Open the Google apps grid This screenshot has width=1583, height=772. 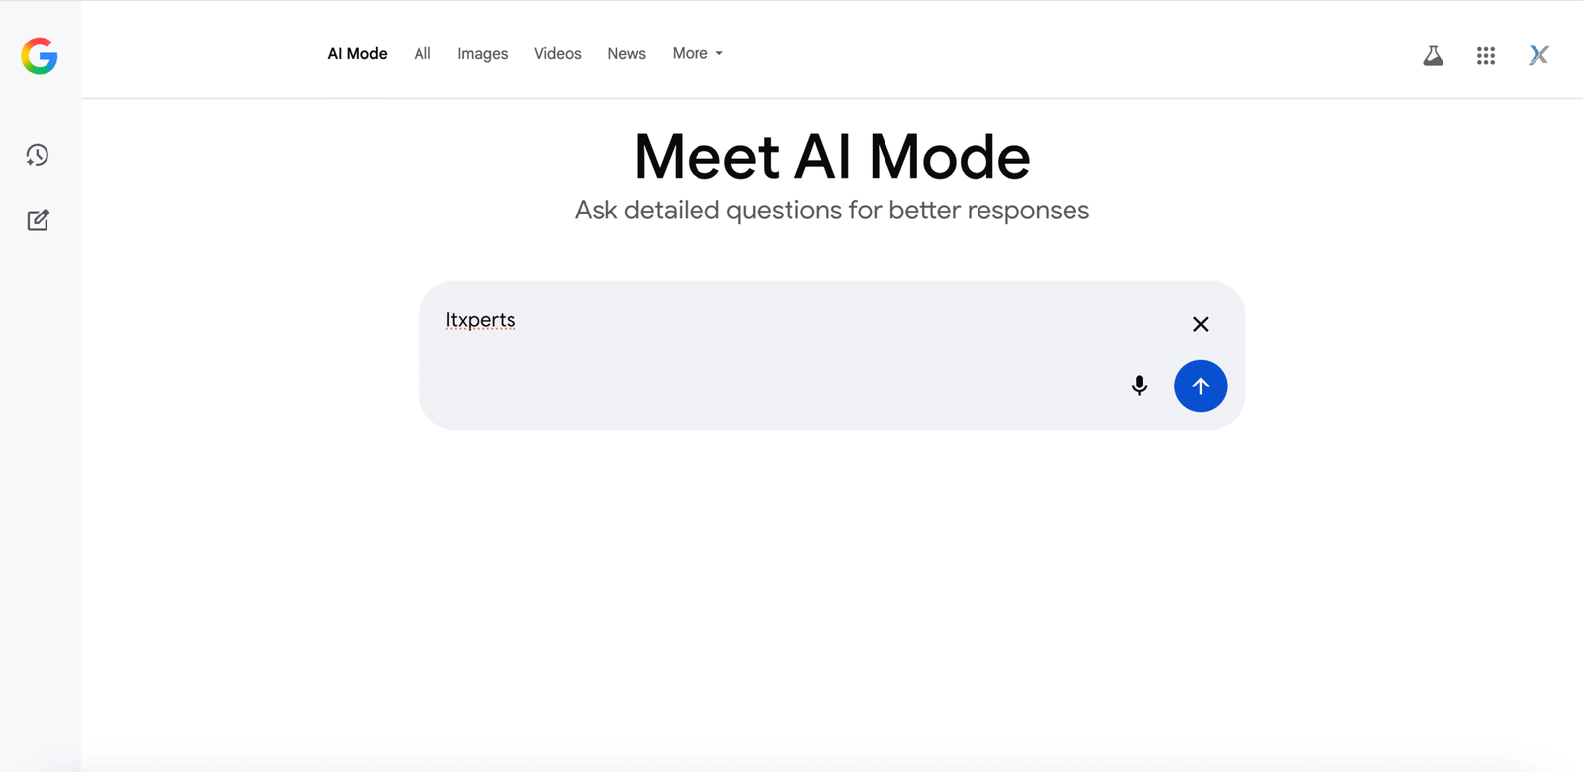pos(1485,56)
